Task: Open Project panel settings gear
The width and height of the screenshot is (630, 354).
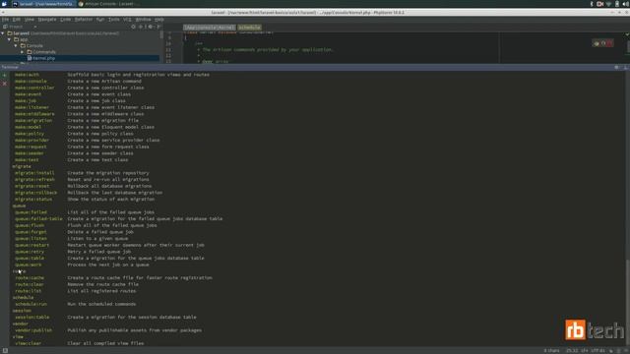Action: tap(151, 27)
